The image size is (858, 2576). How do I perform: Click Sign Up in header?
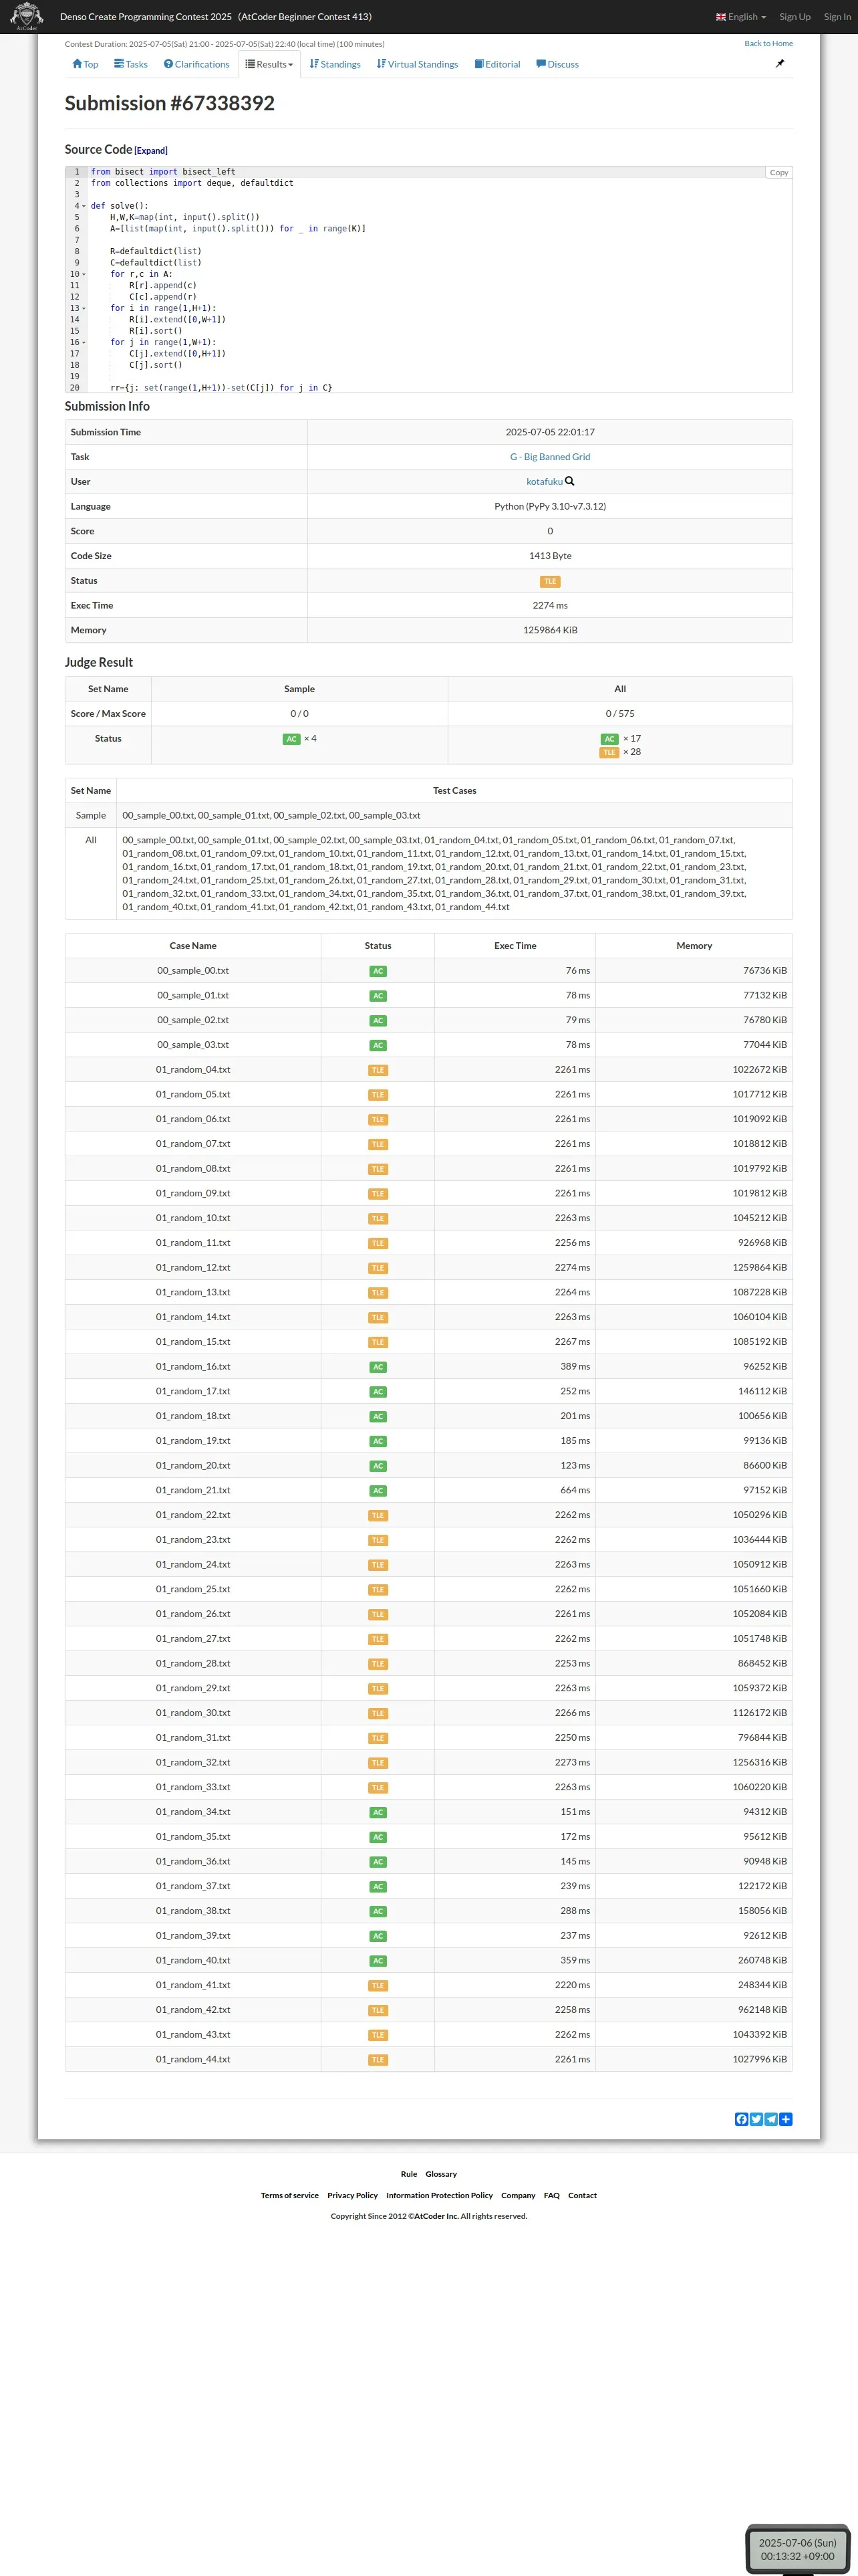tap(795, 17)
